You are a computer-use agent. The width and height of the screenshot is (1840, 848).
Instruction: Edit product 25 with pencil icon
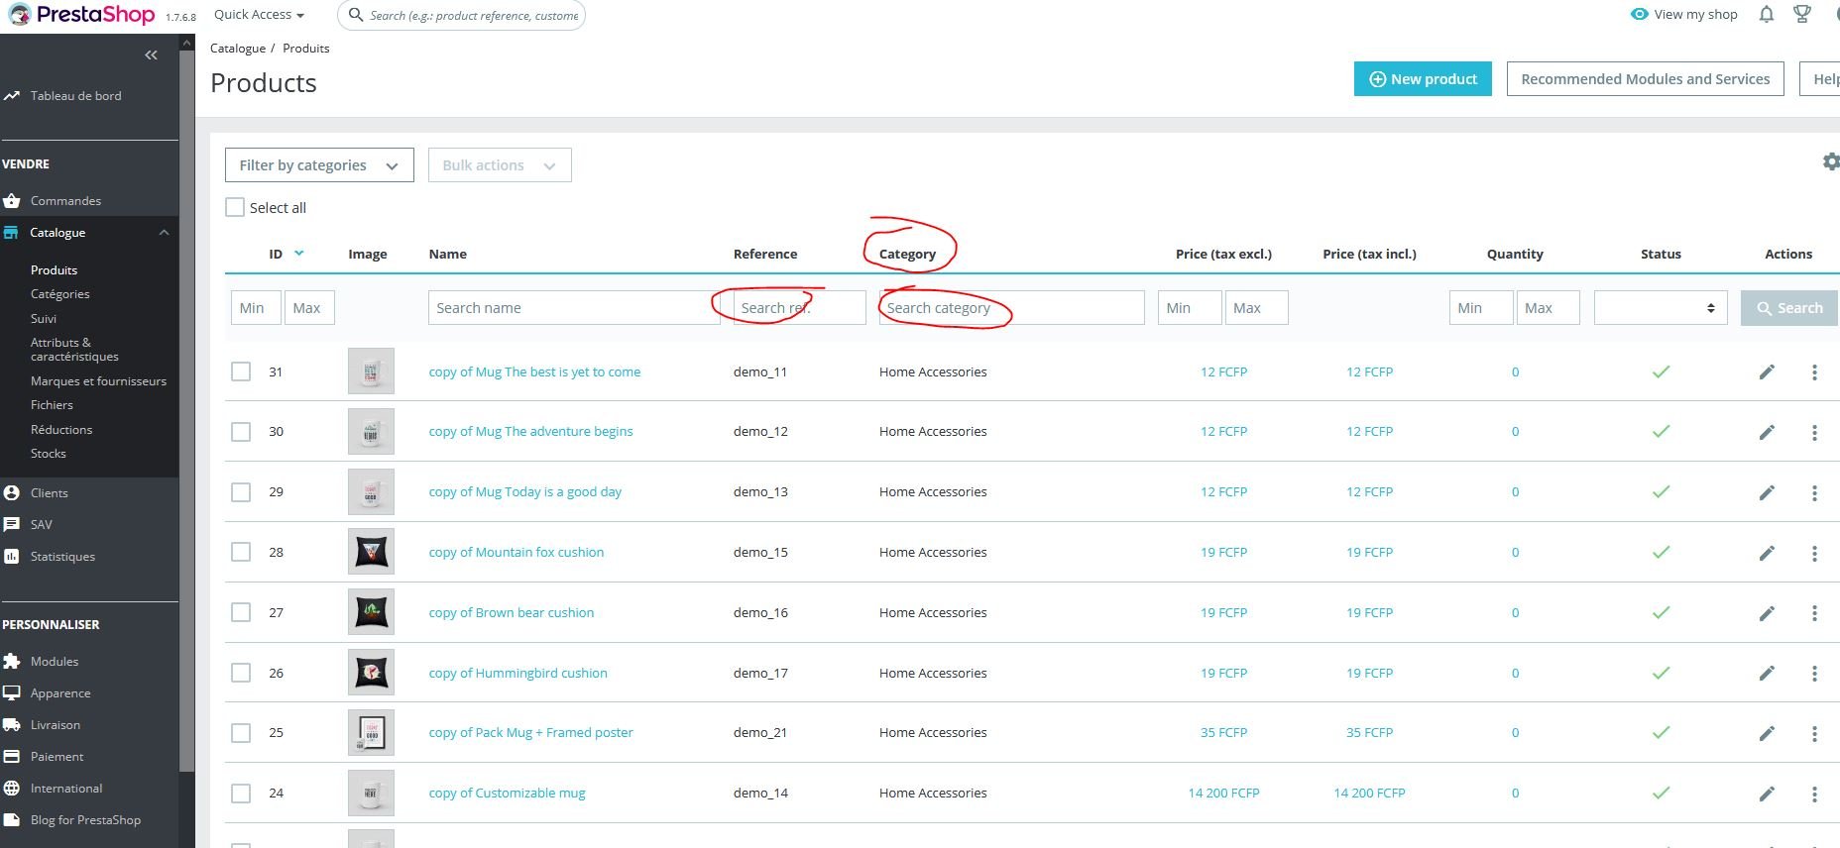tap(1767, 733)
